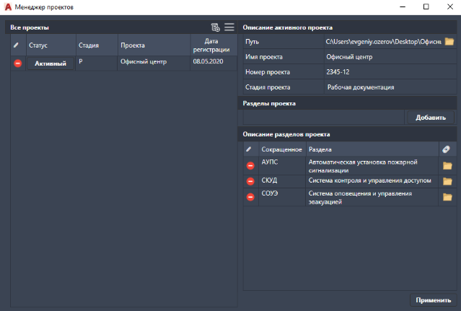
Task: Open folder for АУПС section
Action: click(x=447, y=166)
